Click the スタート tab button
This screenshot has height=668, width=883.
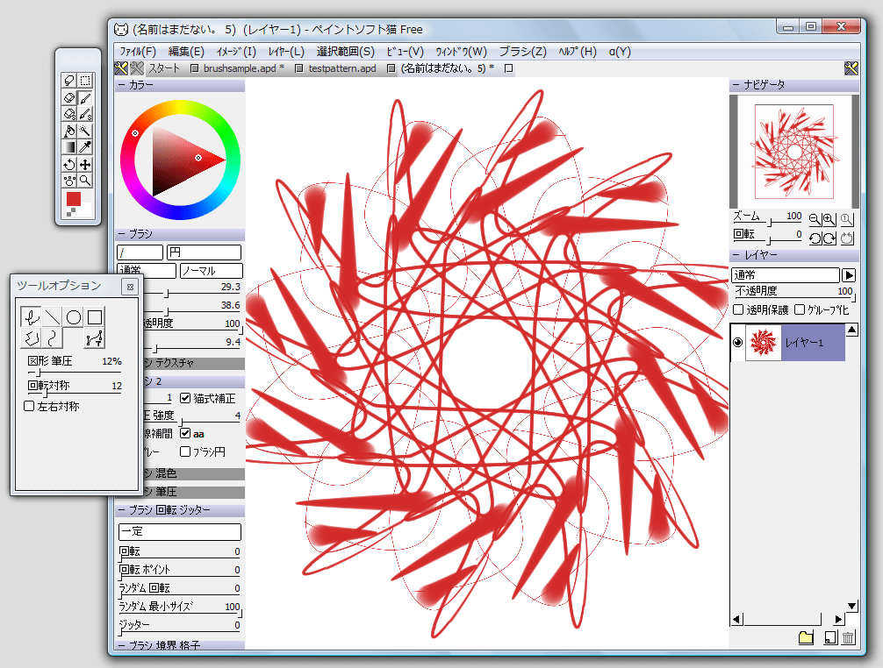164,68
